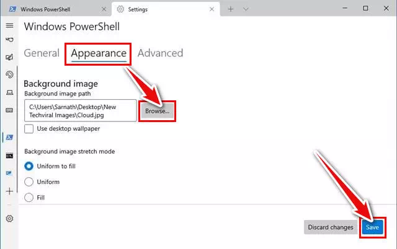The width and height of the screenshot is (397, 249).
Task: Click the Add new profile plus icon
Action: click(x=10, y=191)
